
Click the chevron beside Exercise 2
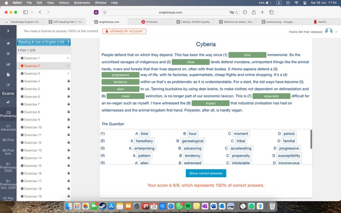point(68,66)
